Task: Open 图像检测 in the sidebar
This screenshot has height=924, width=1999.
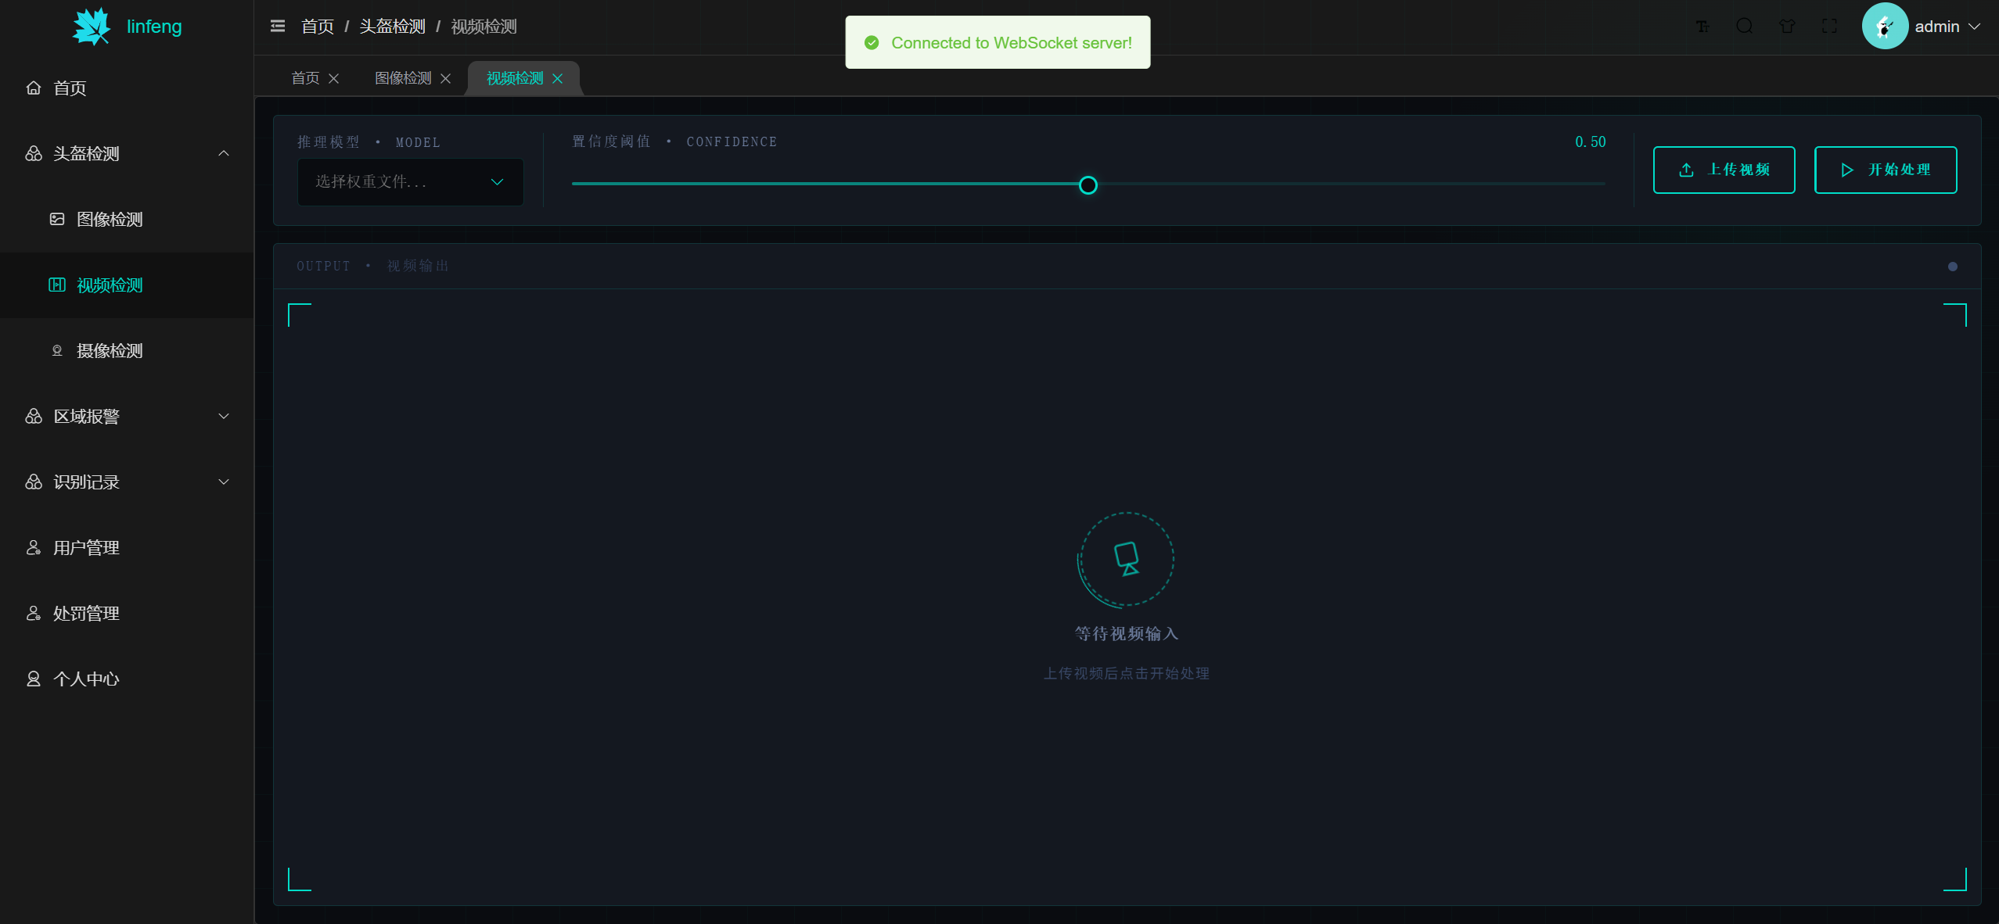Action: (127, 219)
